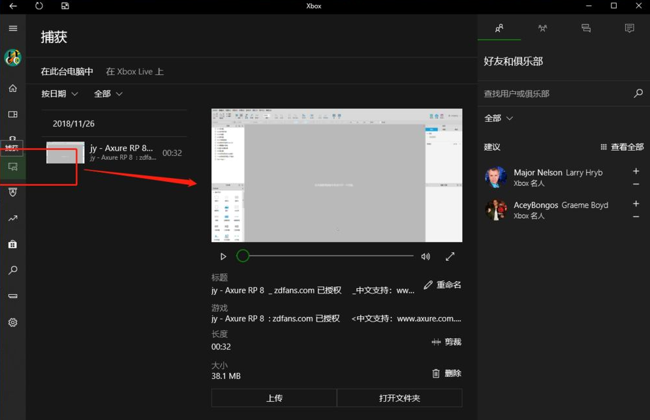Viewport: 650px width, 420px height.
Task: Expand video to full screen
Action: [x=450, y=256]
